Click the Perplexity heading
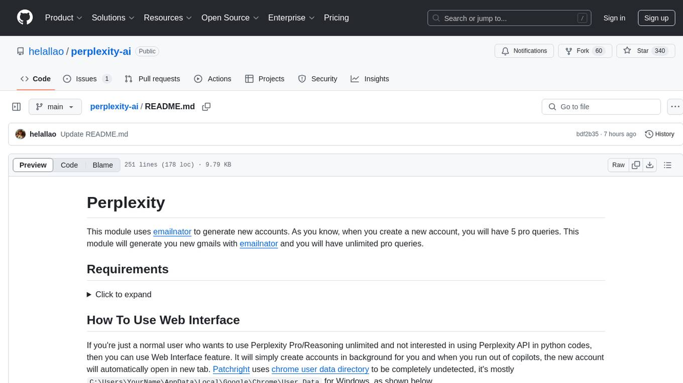Viewport: 683px width, 383px height. (x=126, y=202)
